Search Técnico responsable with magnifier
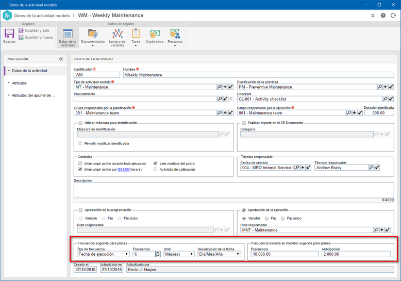Image resolution: width=401 pixels, height=281 pixels. [371, 168]
